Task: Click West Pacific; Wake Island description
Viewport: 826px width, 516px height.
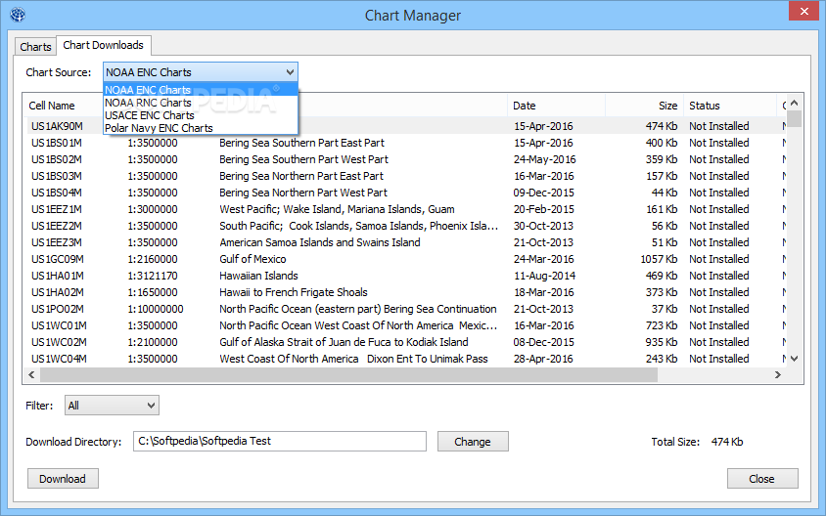Action: (x=337, y=209)
